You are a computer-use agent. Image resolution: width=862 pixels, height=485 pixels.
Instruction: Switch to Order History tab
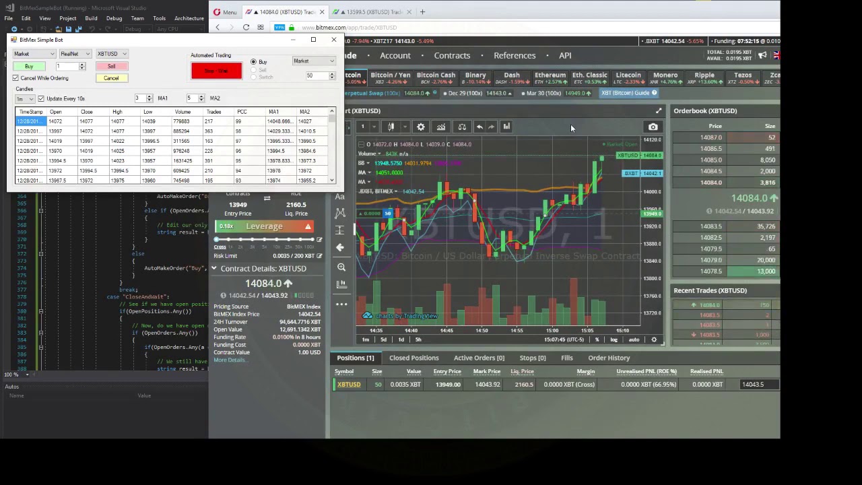click(609, 358)
